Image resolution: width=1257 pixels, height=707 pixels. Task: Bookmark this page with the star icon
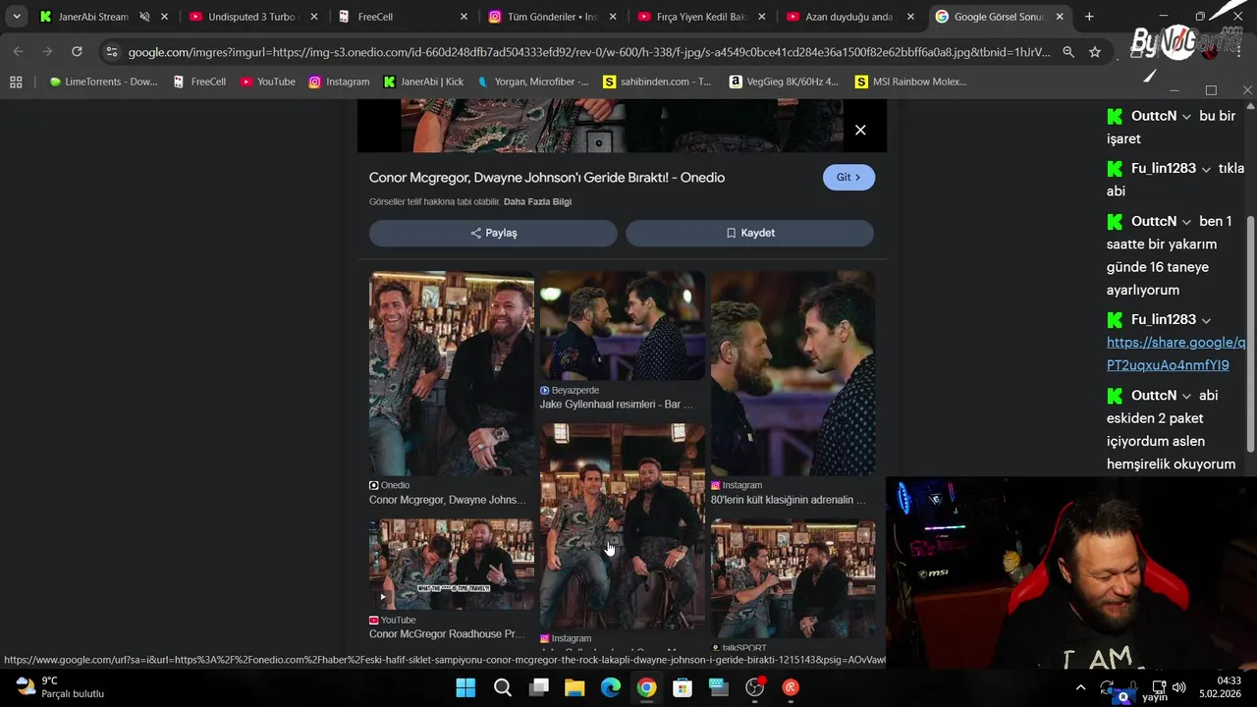point(1095,52)
